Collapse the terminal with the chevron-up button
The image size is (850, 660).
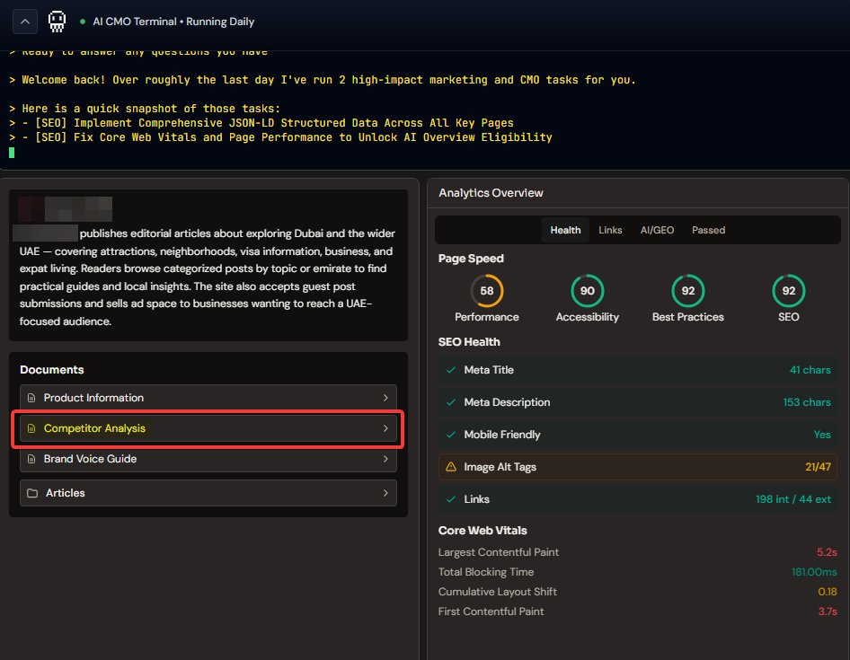25,22
